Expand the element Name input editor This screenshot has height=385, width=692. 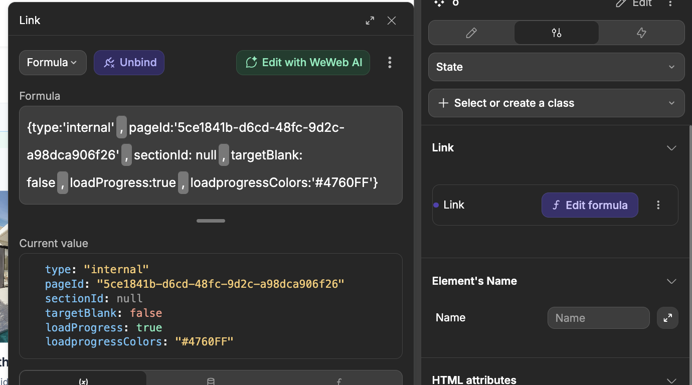click(667, 318)
